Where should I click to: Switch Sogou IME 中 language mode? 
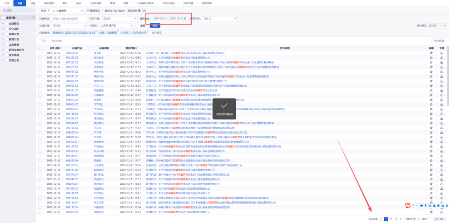413,206
